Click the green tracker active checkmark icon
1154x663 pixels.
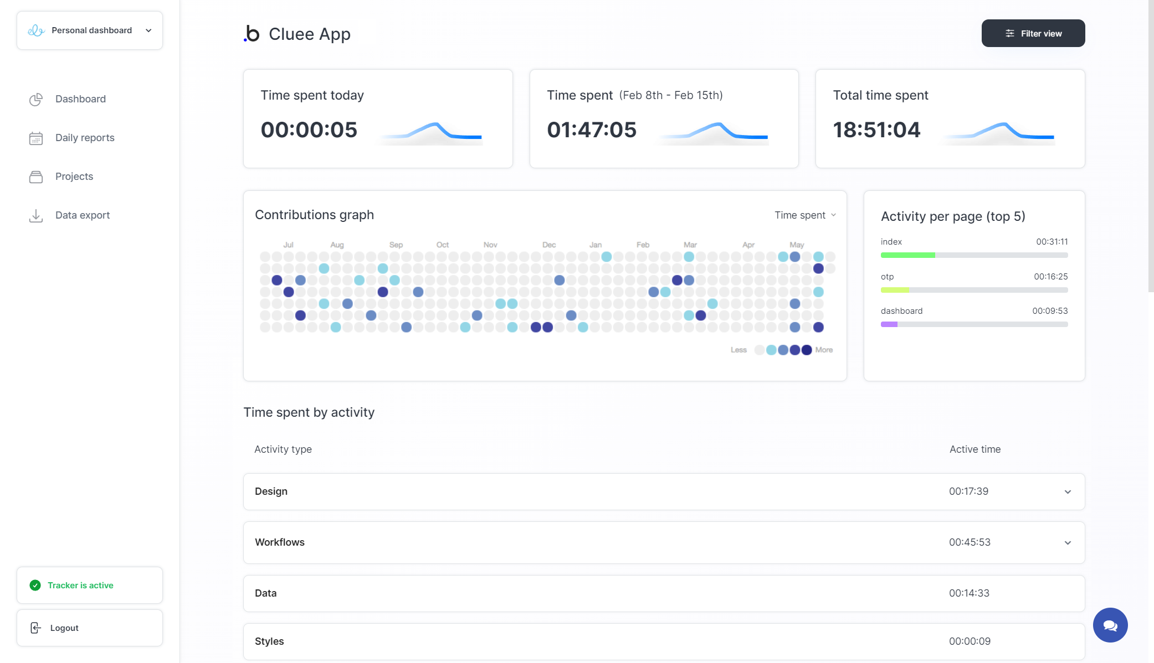[35, 585]
